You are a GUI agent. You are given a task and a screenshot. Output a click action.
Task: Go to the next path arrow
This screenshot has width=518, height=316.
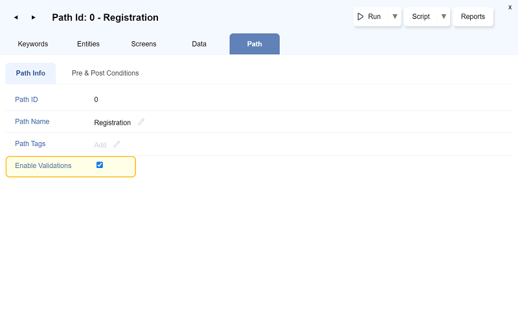click(34, 17)
